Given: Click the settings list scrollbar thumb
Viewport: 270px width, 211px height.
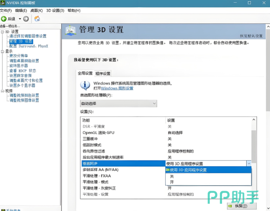Looking at the screenshot, I should click(254, 147).
